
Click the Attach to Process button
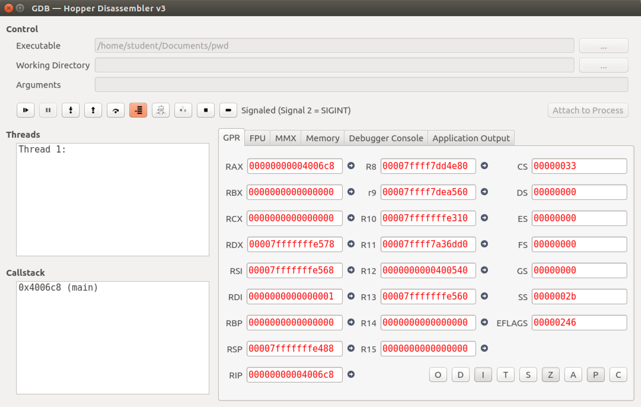click(x=588, y=110)
